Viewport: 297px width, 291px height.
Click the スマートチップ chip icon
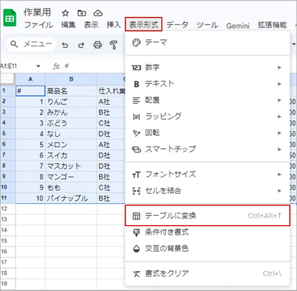pyautogui.click(x=136, y=150)
